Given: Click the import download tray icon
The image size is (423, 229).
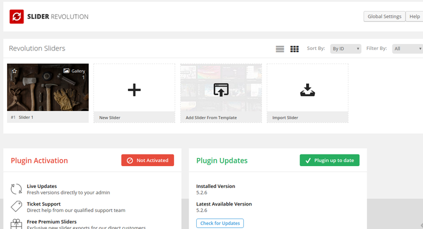Looking at the screenshot, I should tap(307, 90).
